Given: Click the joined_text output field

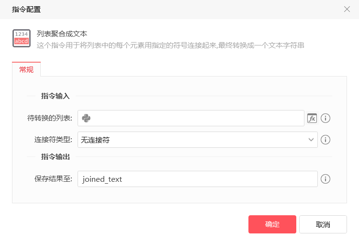Looking at the screenshot, I should pyautogui.click(x=197, y=179).
